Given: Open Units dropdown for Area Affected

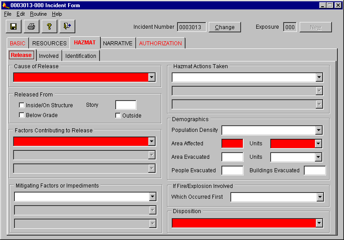Looking at the screenshot, I should [x=318, y=144].
